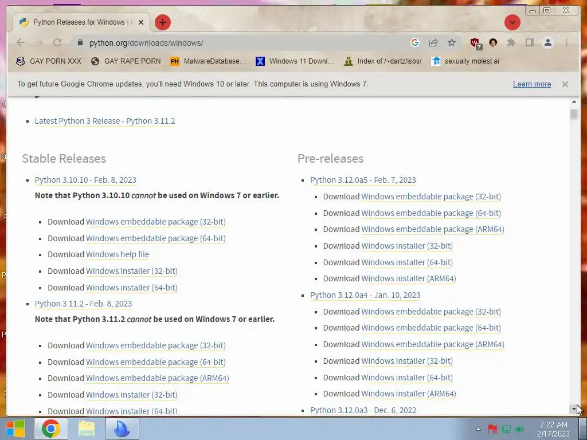Download Python 3.11.2 embeddable package (32-bit)
This screenshot has width=587, height=440.
pos(156,345)
